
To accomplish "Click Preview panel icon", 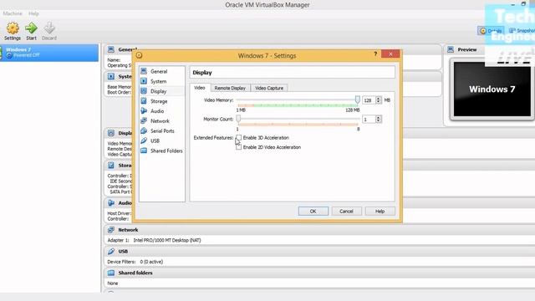I will 451,49.
